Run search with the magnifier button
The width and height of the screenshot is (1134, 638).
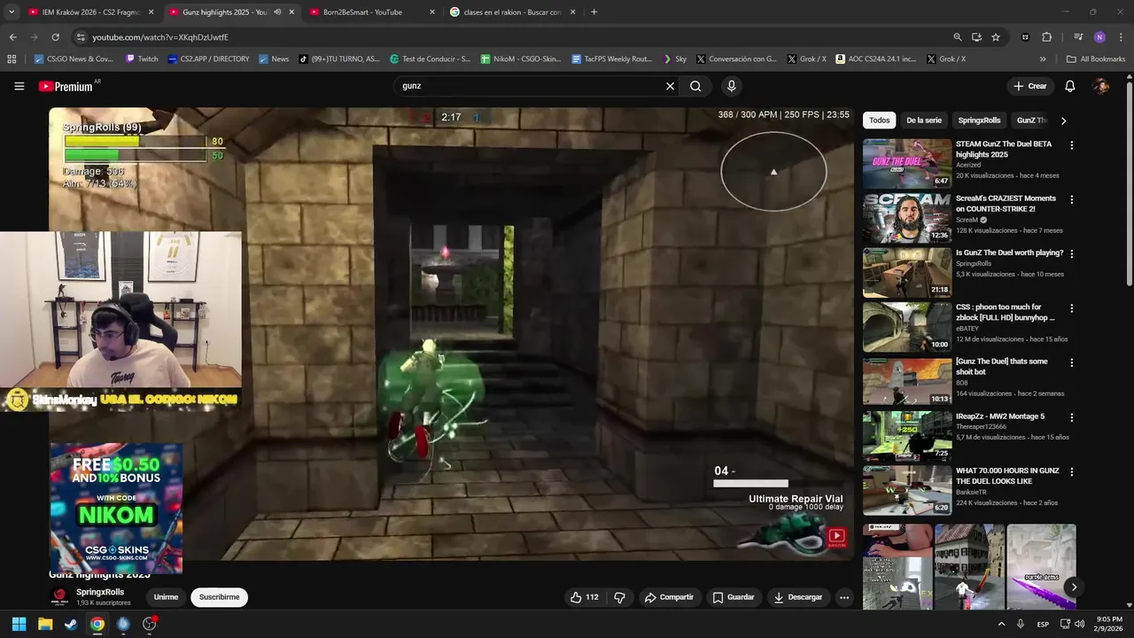point(695,86)
